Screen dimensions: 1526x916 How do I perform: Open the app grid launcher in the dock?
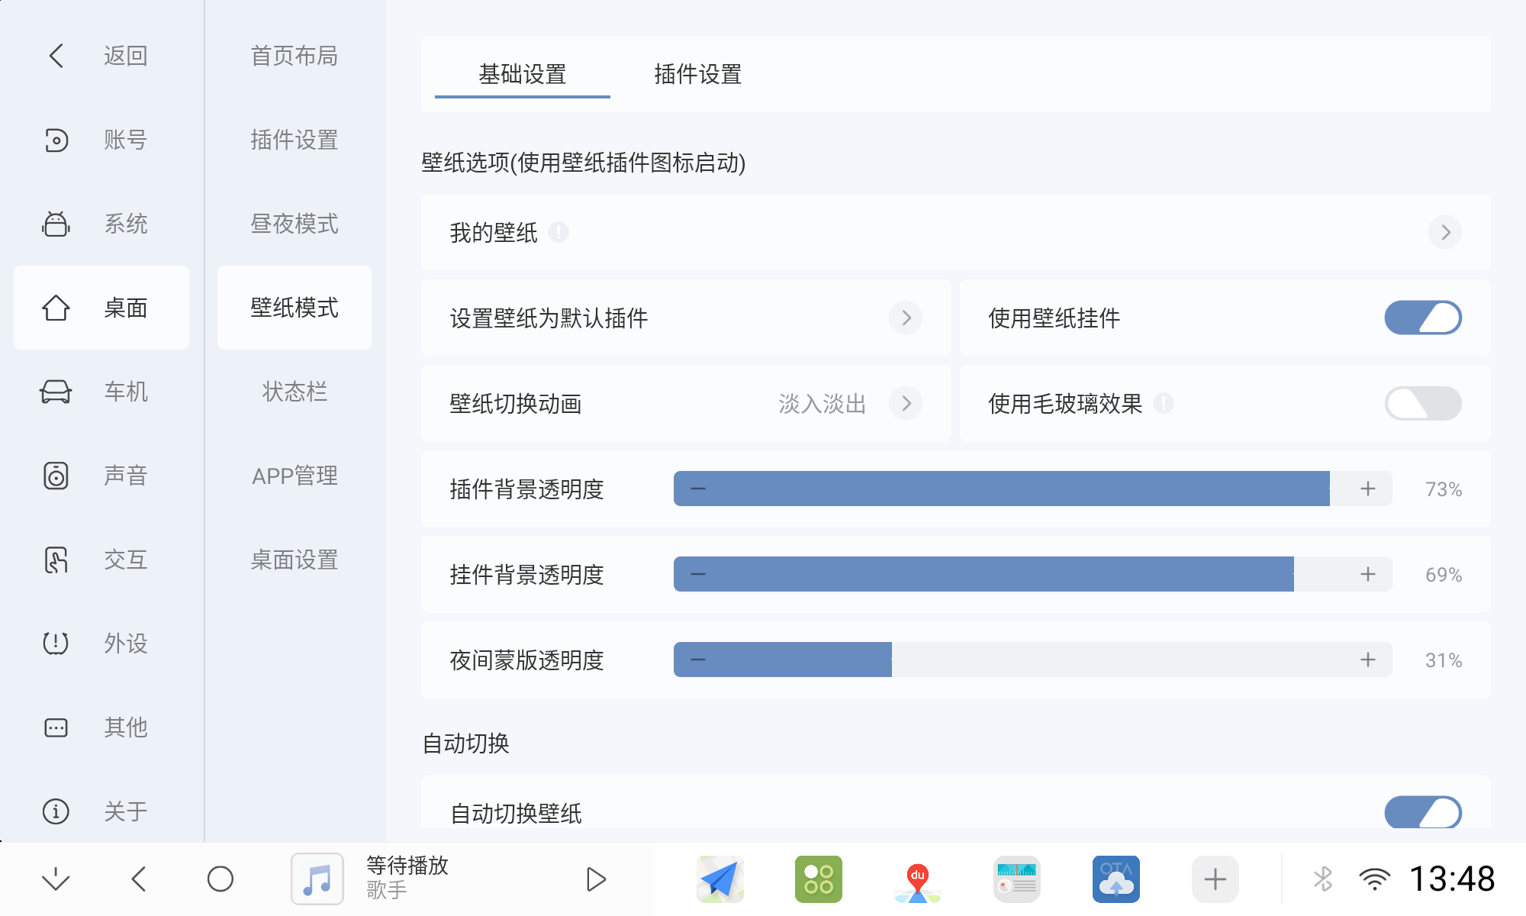coord(819,879)
